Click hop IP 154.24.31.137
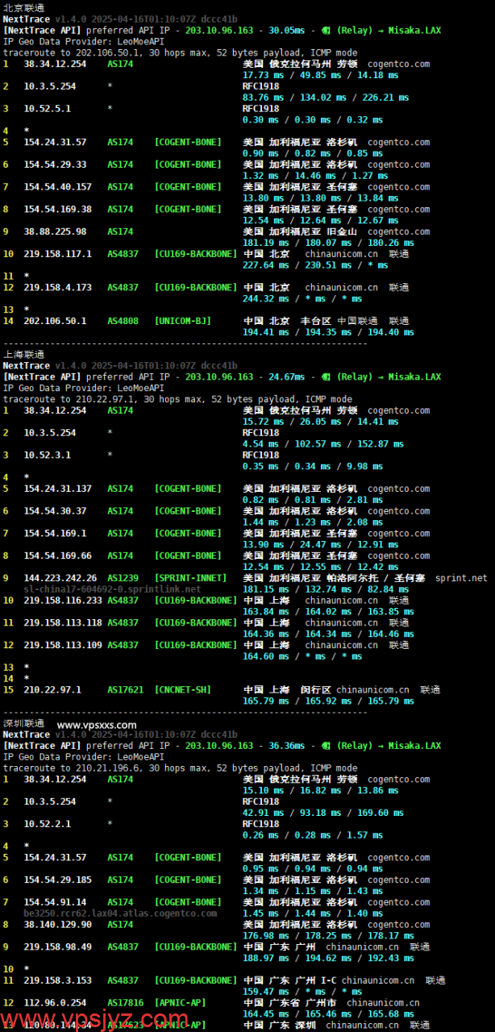The width and height of the screenshot is (495, 1032). click(58, 489)
